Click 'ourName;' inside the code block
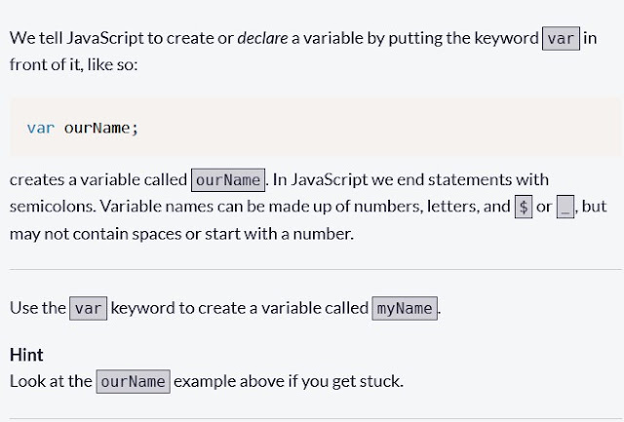Screen dimensions: 624x422 [101, 128]
